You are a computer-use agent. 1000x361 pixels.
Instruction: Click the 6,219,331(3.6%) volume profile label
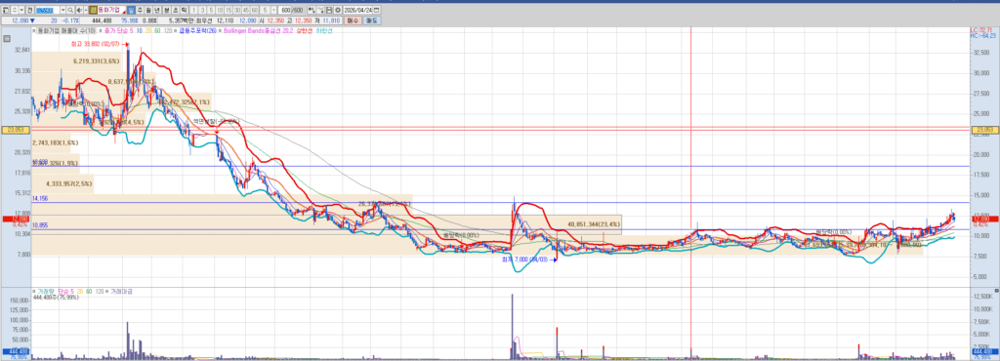click(97, 61)
